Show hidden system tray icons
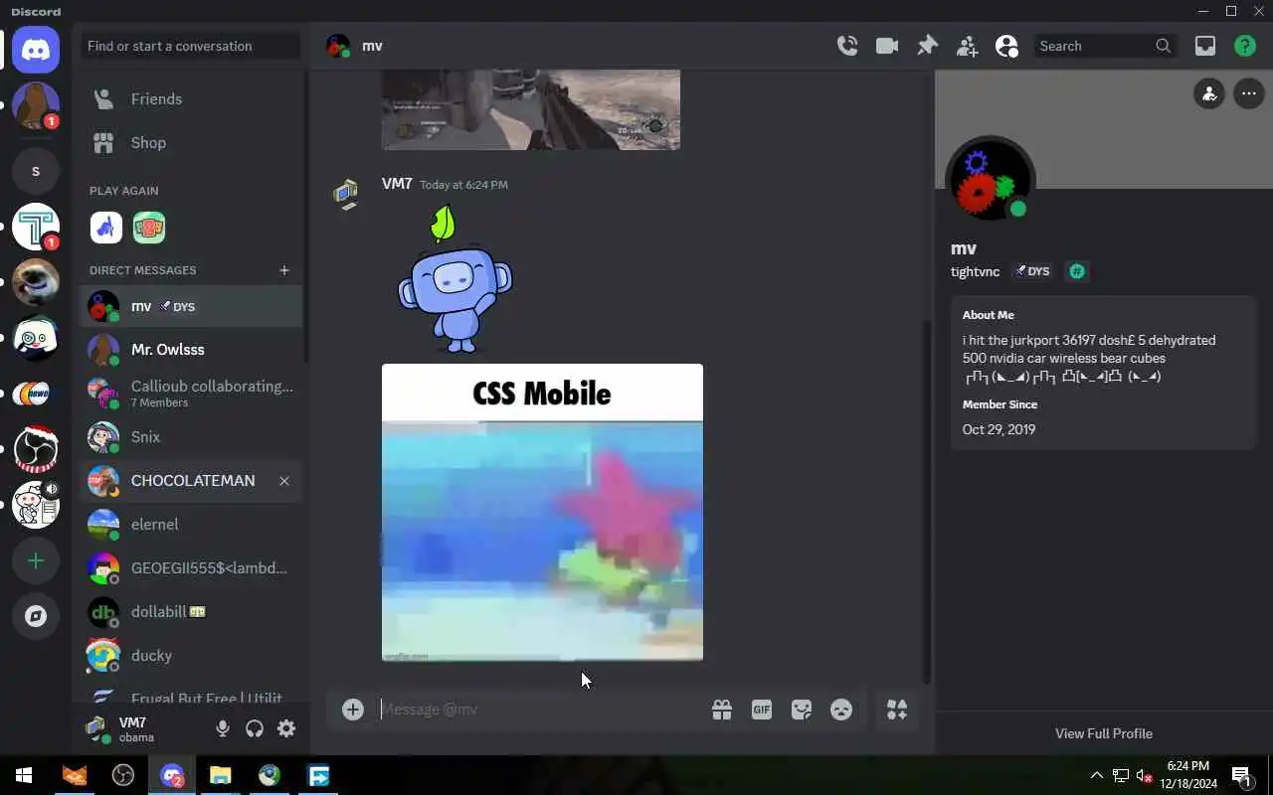 coord(1097,775)
